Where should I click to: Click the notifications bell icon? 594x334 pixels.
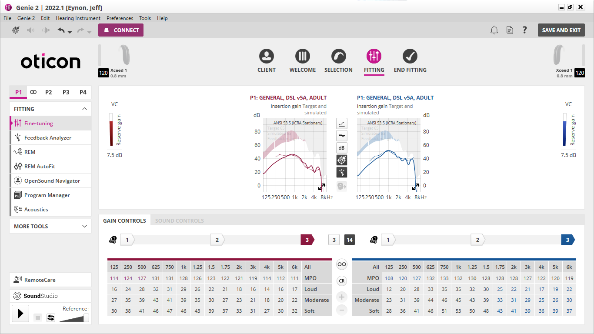(x=494, y=30)
